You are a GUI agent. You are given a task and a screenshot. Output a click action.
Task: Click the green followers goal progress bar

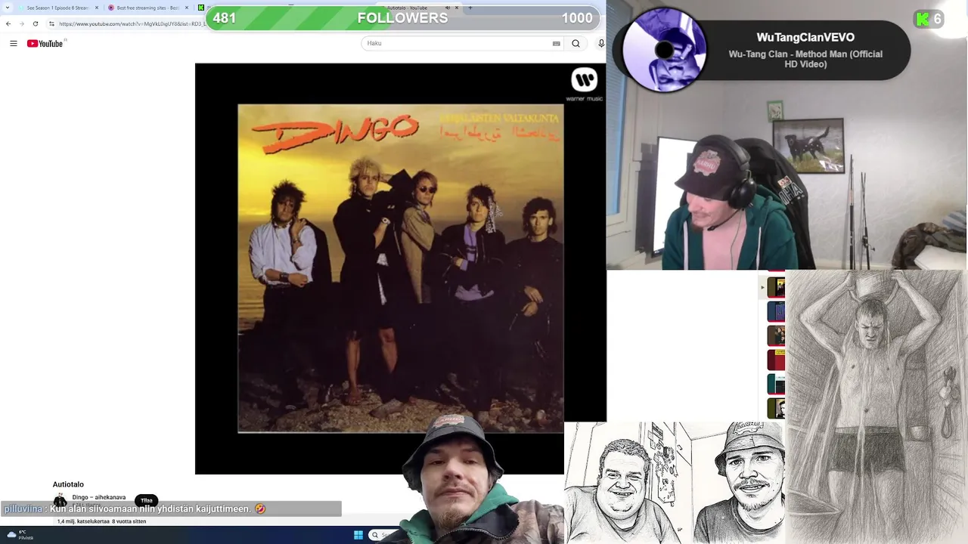pos(403,18)
